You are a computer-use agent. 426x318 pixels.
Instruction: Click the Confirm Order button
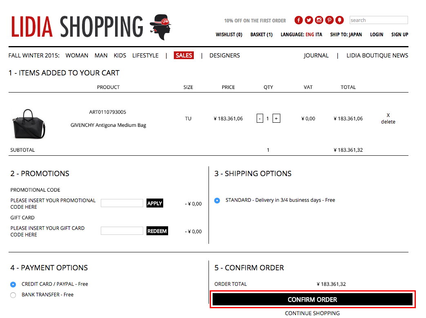tap(313, 299)
